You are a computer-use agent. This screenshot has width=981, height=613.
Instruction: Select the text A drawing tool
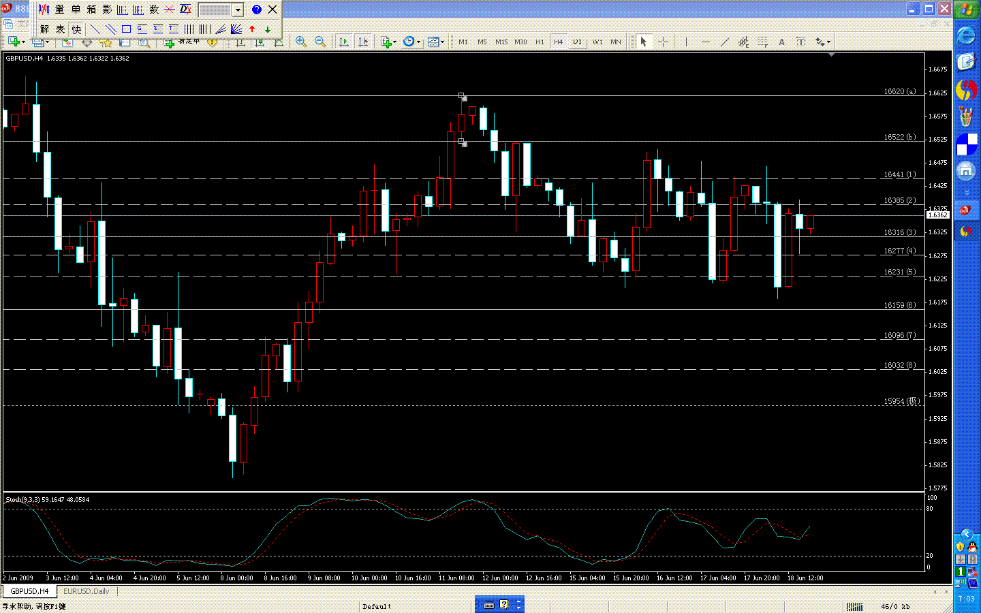click(781, 42)
